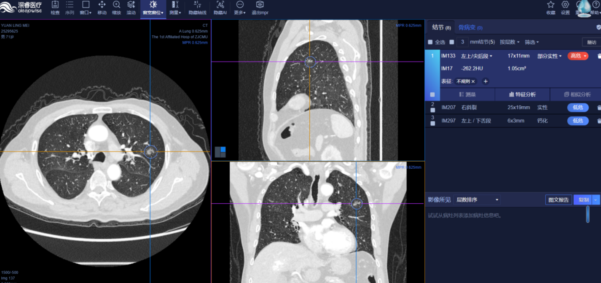Screen dimensions: 601x283
Task: Add a feature with the plus icon
Action: 486,81
